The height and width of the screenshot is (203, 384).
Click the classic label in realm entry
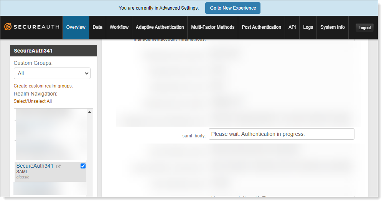coord(23,177)
